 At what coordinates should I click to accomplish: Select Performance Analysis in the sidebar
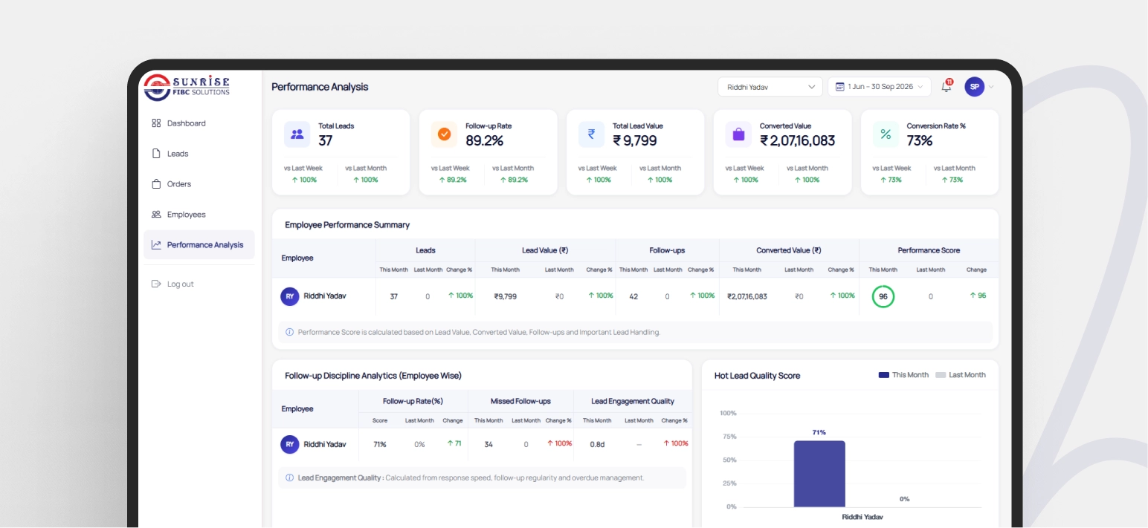pyautogui.click(x=199, y=245)
